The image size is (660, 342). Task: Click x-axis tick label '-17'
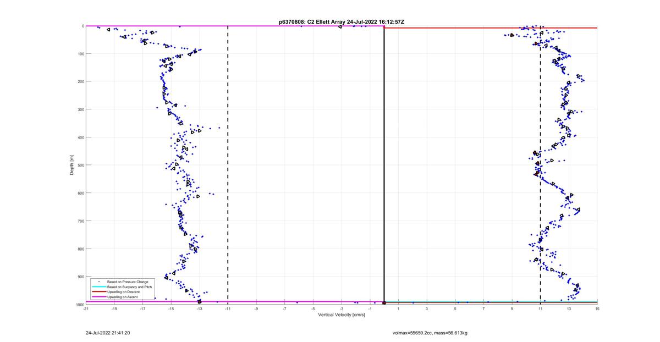point(142,309)
